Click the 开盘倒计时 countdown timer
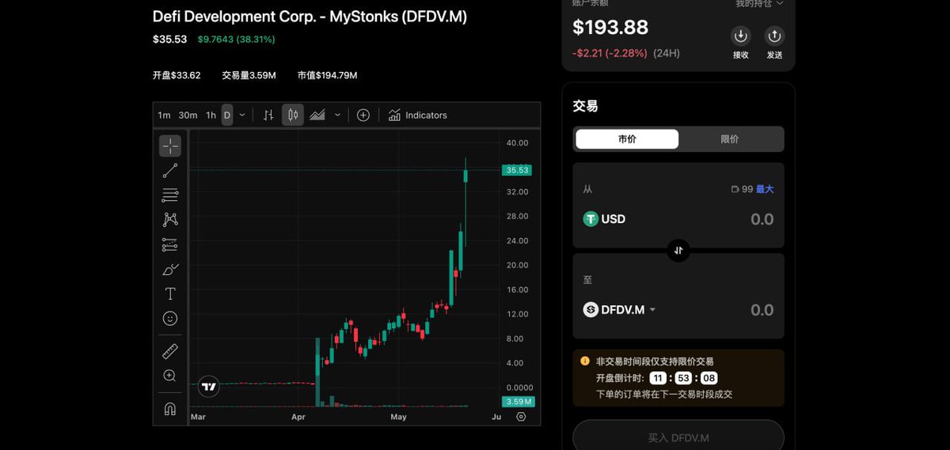This screenshot has width=950, height=450. 657,378
